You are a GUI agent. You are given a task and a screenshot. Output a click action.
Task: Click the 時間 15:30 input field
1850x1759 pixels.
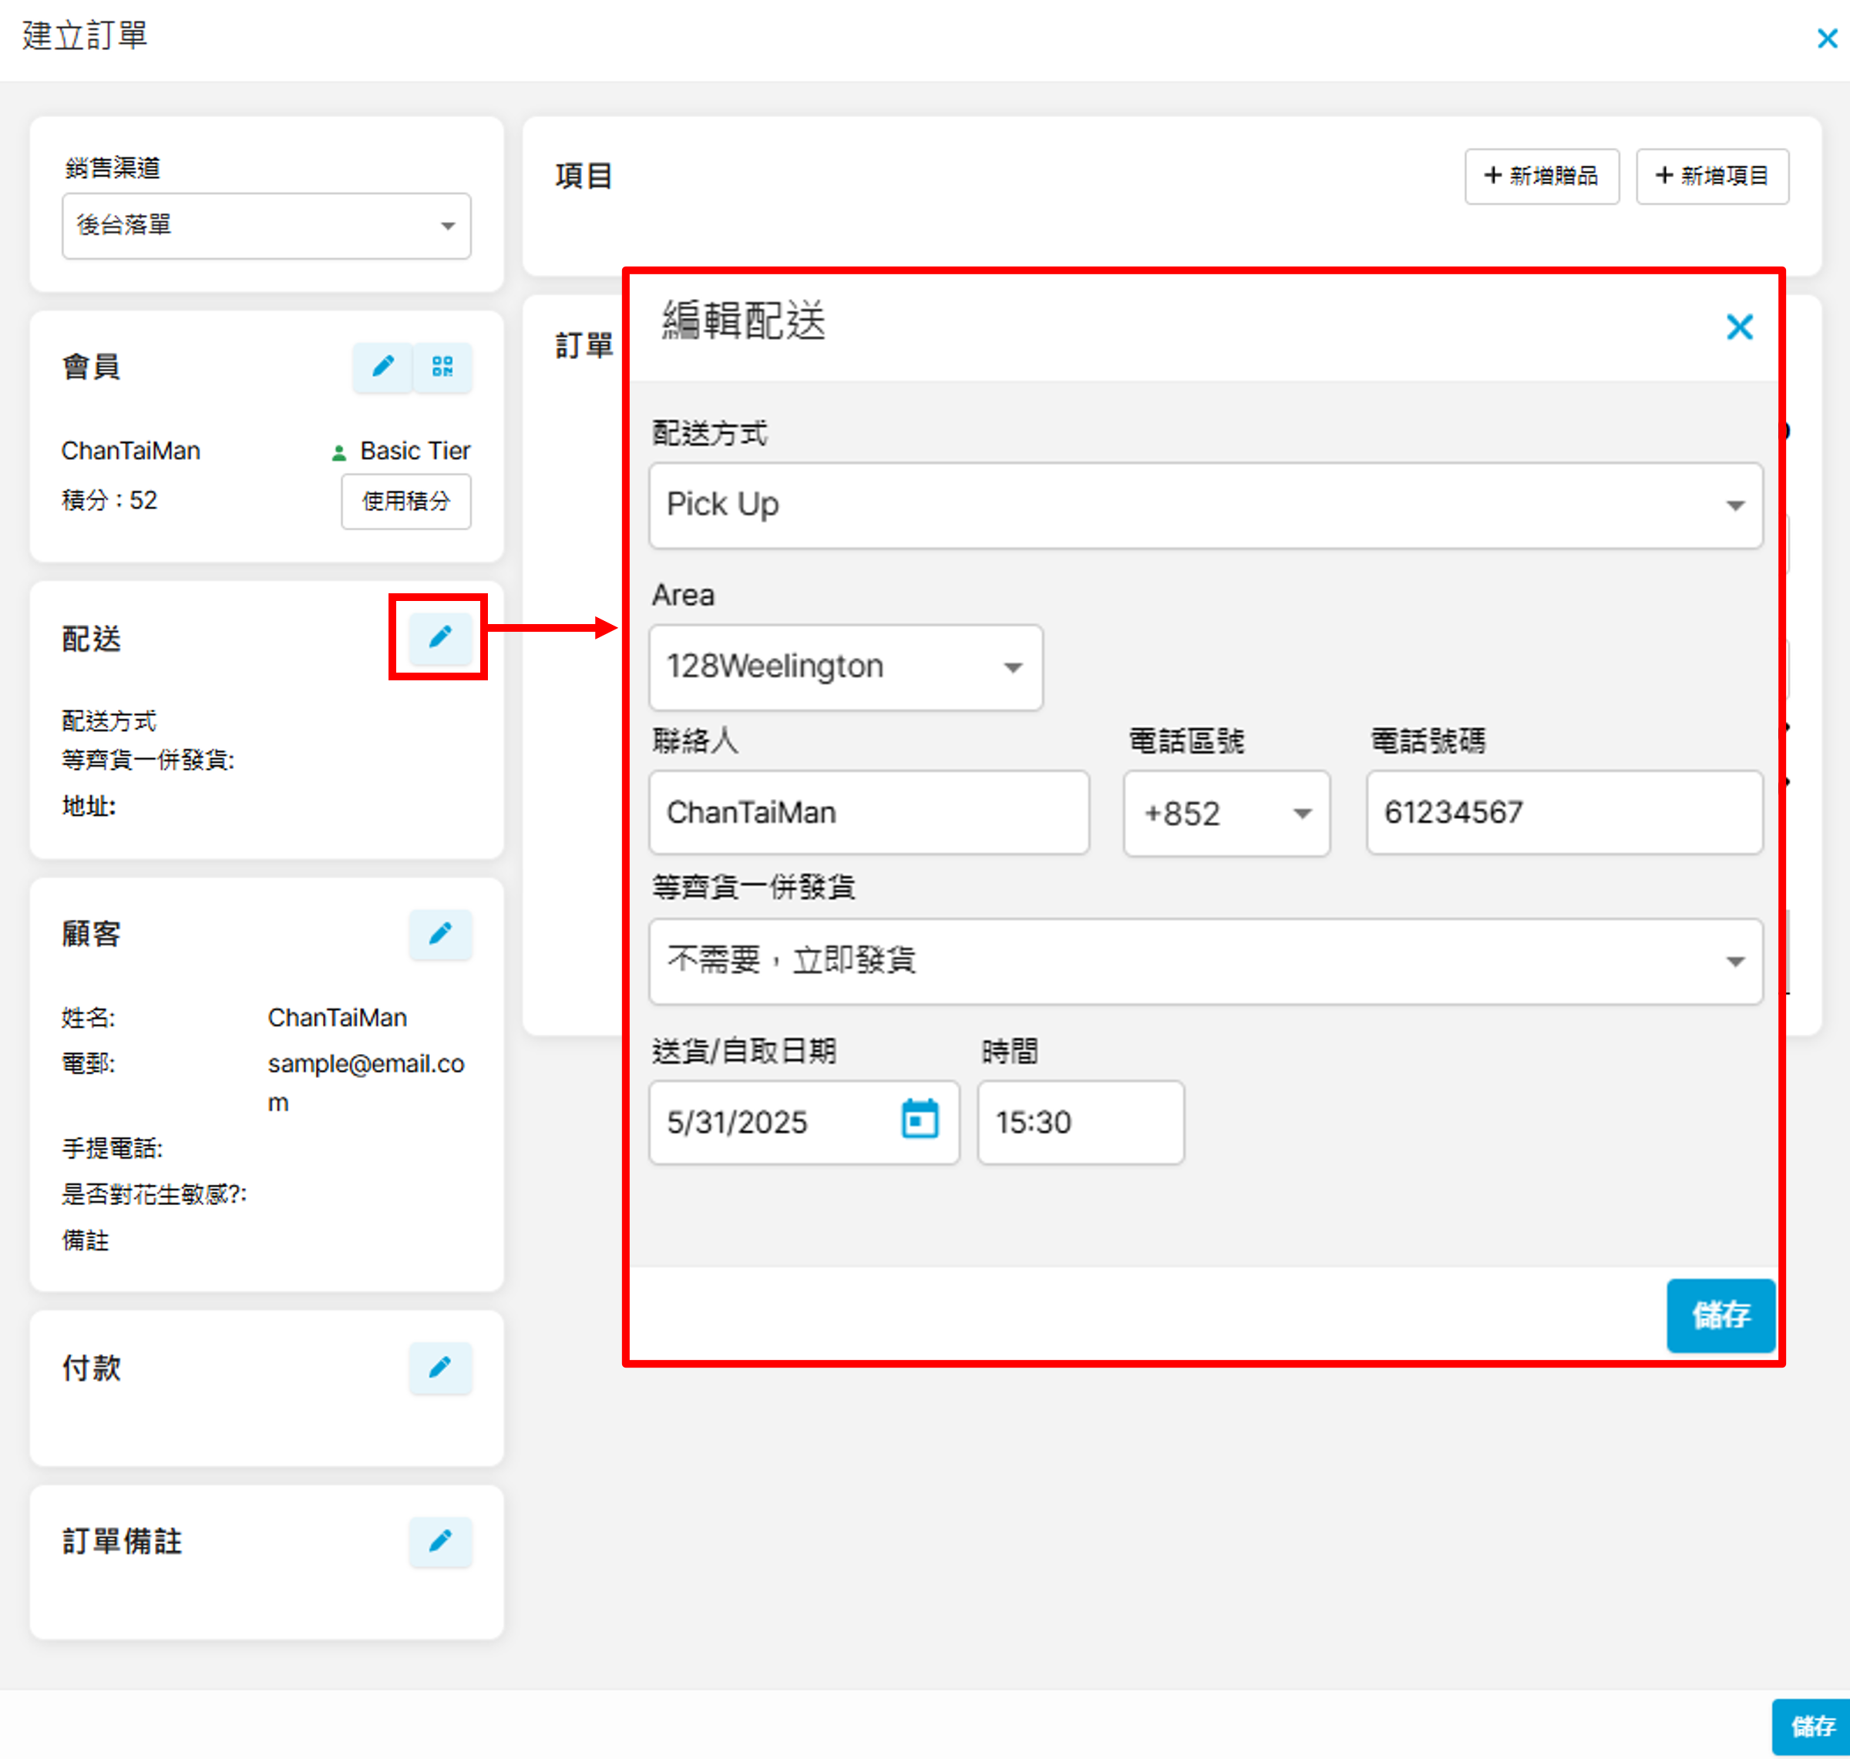click(1080, 1123)
